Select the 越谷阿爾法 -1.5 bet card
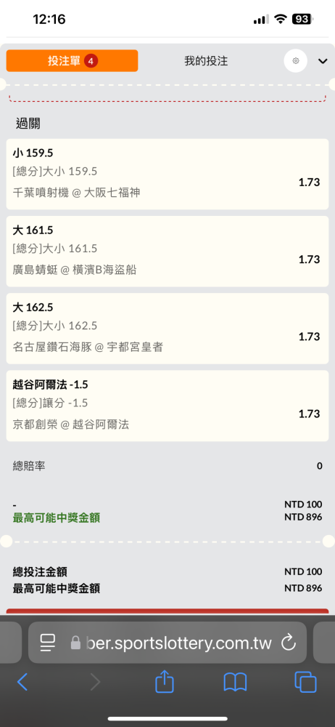The width and height of the screenshot is (335, 727). coord(167,406)
